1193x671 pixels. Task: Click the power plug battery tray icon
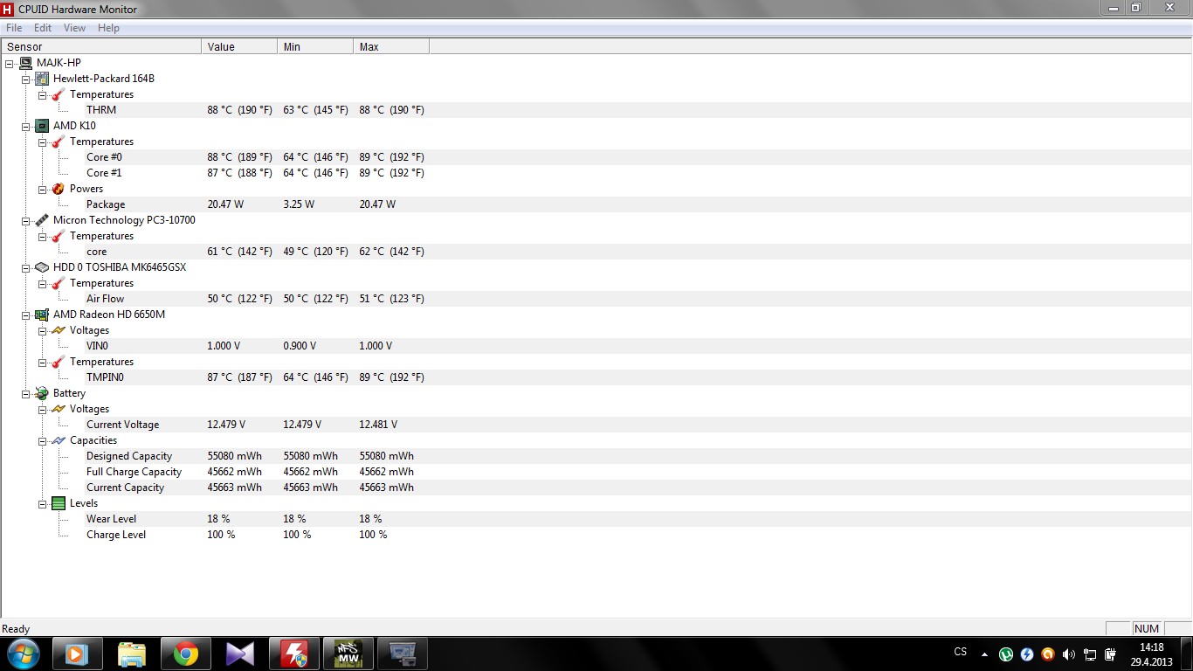click(1111, 654)
